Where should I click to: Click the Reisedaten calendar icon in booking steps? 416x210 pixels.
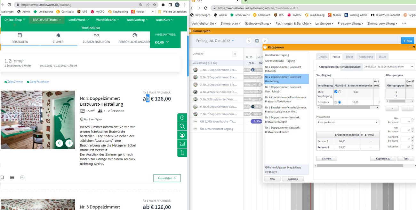pyautogui.click(x=20, y=35)
